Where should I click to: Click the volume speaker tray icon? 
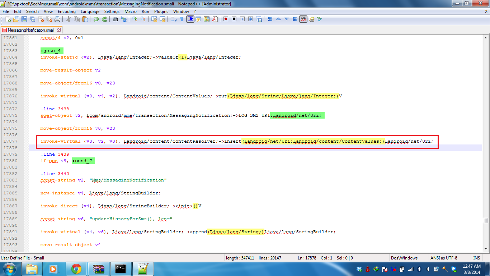428,269
